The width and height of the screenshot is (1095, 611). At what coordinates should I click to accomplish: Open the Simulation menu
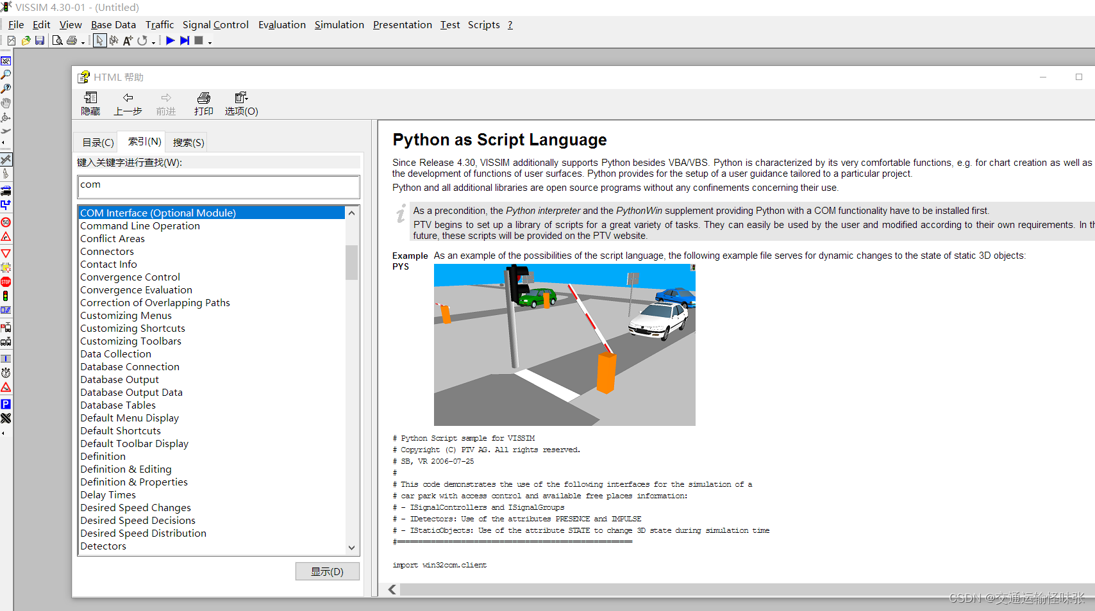point(339,24)
